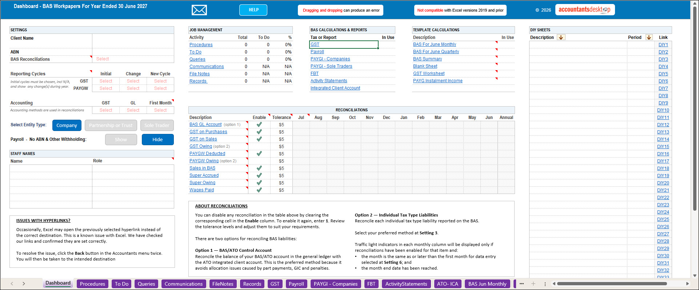The image size is (699, 290).
Task: Open sheet tab options dots
Action: point(545,284)
